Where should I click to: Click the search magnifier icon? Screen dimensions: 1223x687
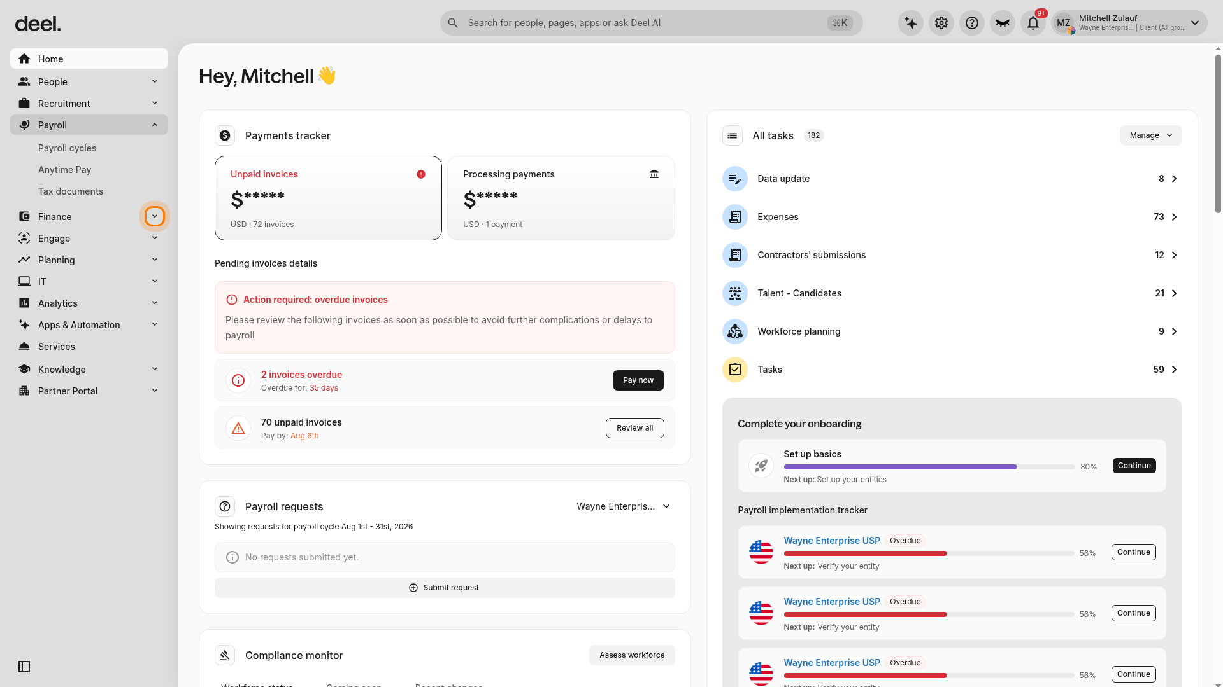pyautogui.click(x=453, y=23)
